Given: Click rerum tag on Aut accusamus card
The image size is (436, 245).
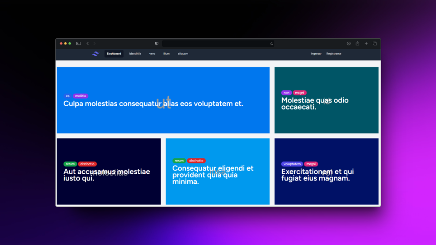Looking at the screenshot, I should coord(70,164).
